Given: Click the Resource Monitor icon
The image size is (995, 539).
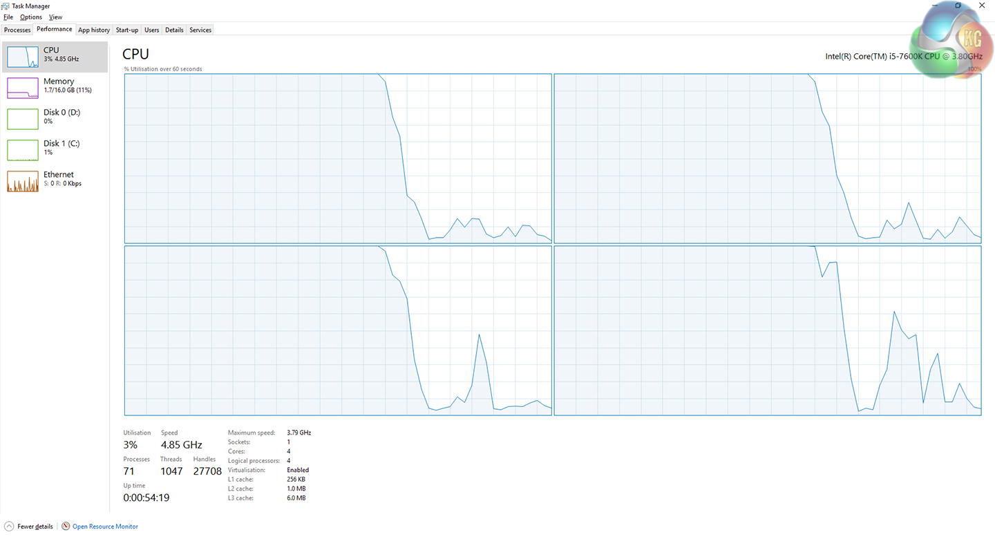Looking at the screenshot, I should pos(66,527).
